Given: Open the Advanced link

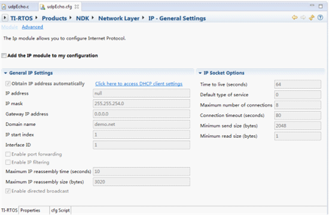Looking at the screenshot, I should (32, 27).
